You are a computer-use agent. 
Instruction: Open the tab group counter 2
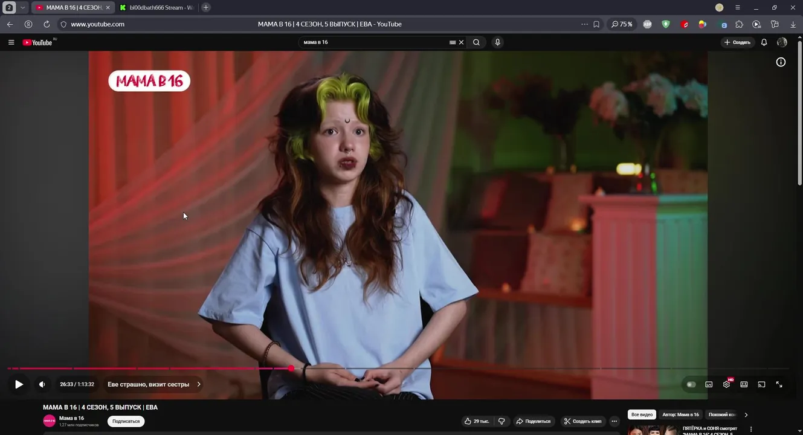pyautogui.click(x=9, y=7)
